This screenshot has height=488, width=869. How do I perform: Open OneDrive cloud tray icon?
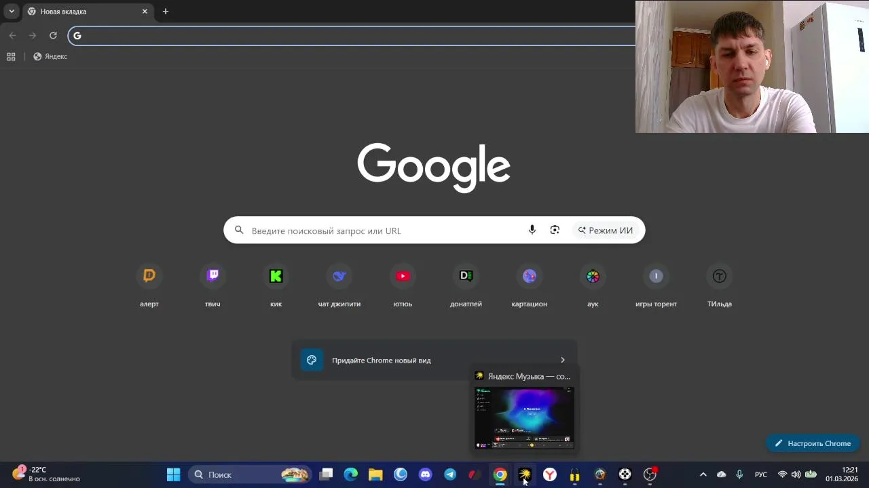coord(721,474)
